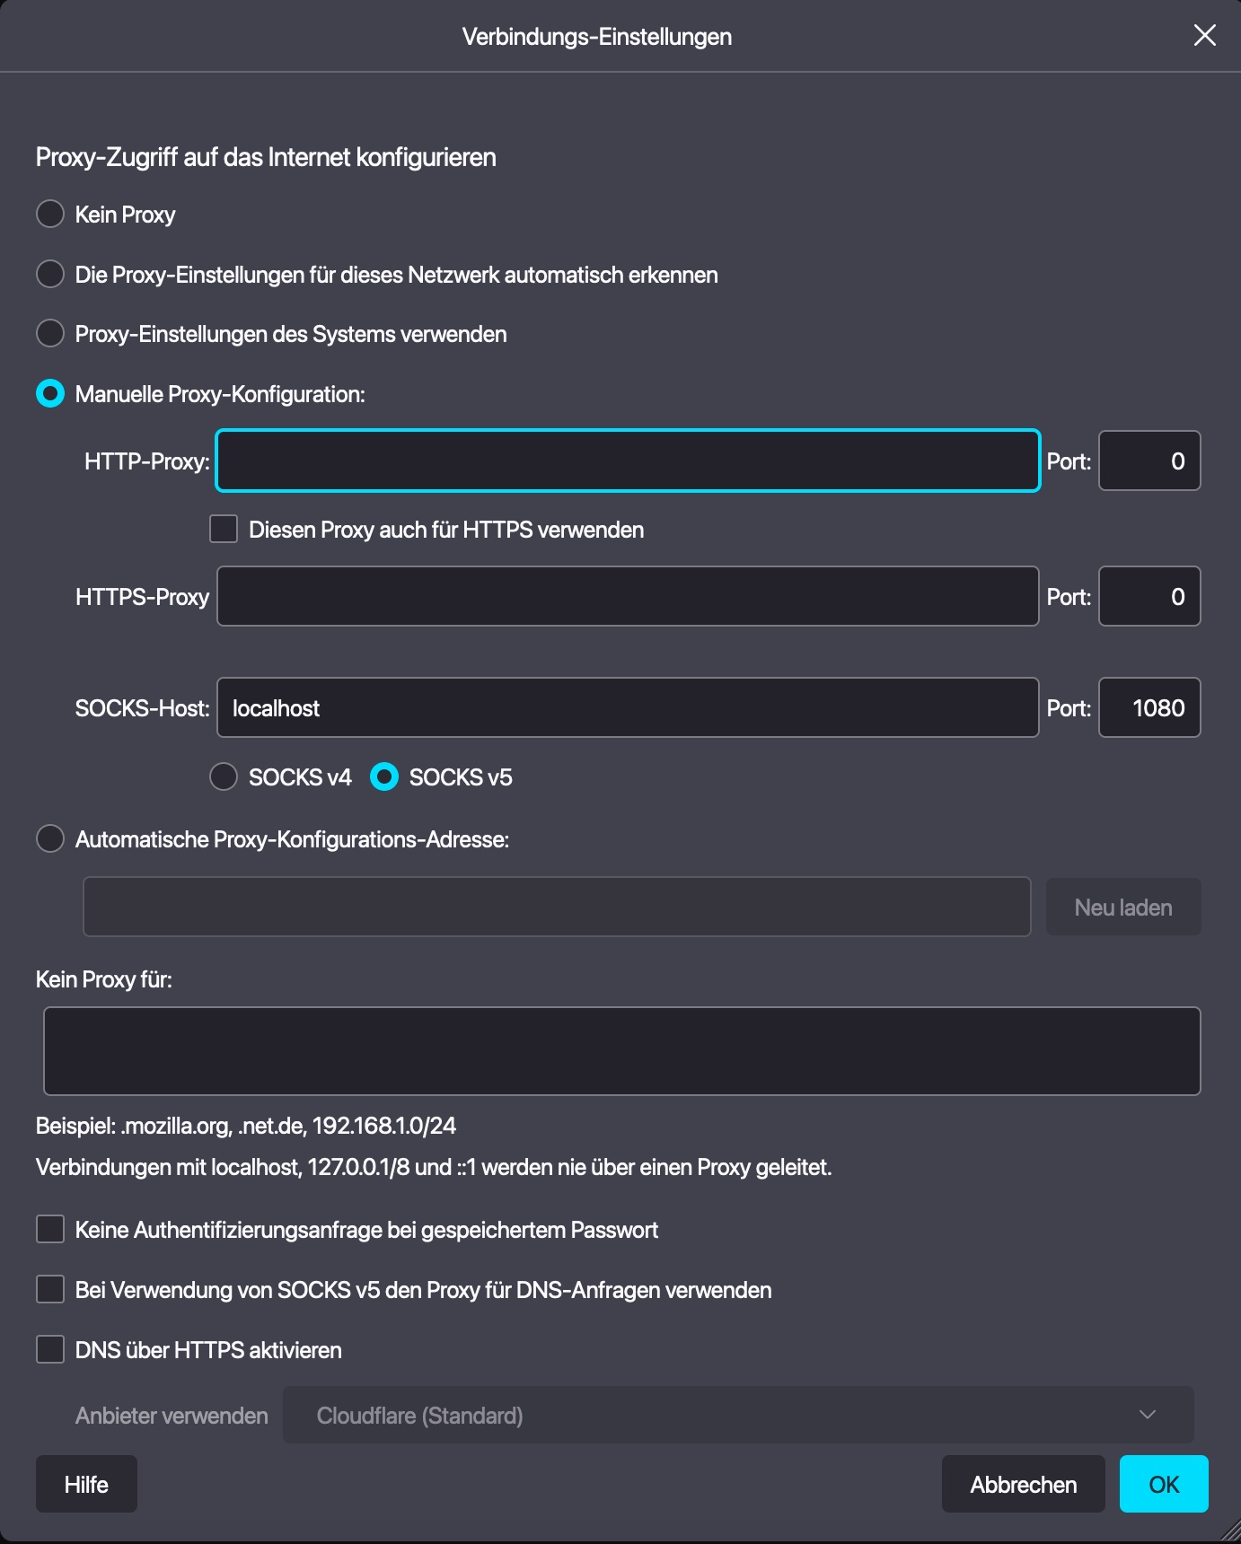Click the HTTP-Proxy port field
The height and width of the screenshot is (1544, 1241).
pos(1149,461)
